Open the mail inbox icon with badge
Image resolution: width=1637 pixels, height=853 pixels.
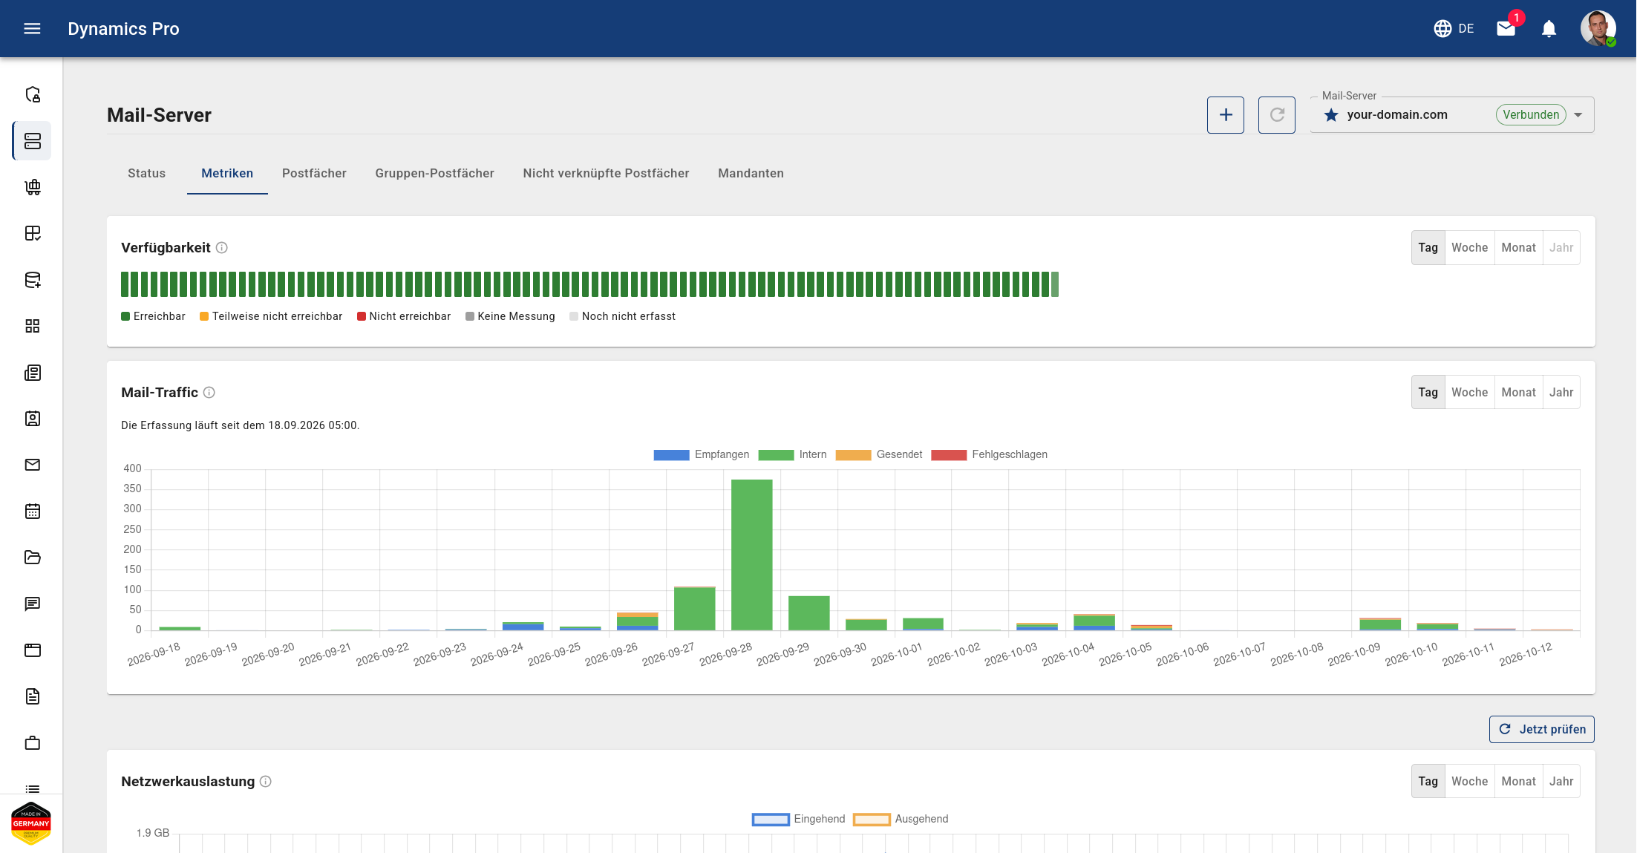click(1506, 28)
